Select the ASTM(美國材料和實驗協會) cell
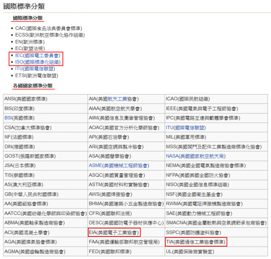Screen dimensions: 271x259 coord(126,185)
